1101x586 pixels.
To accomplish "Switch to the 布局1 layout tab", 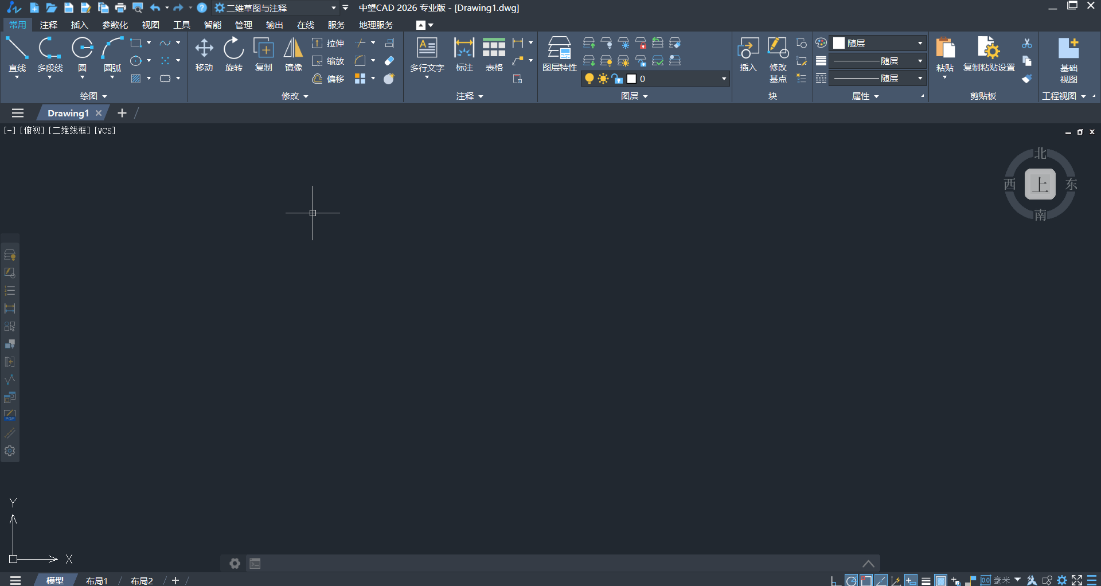I will pos(97,580).
